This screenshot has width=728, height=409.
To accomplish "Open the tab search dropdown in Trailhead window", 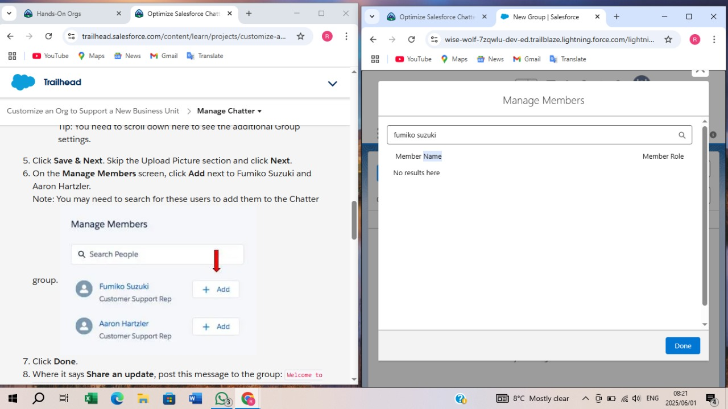I will click(x=9, y=14).
